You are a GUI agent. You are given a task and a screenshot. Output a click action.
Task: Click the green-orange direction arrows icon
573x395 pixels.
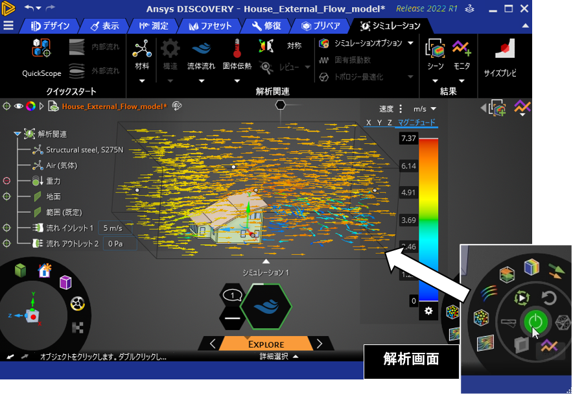pos(557,271)
